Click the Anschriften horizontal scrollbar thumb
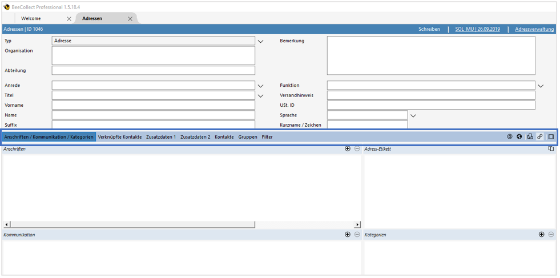 pos(132,224)
